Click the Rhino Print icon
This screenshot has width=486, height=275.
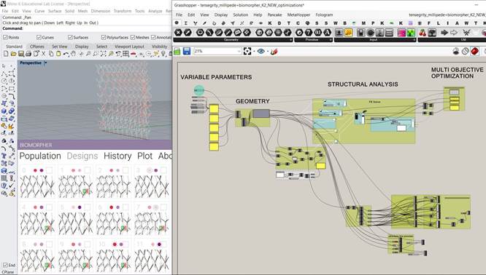pos(28,54)
